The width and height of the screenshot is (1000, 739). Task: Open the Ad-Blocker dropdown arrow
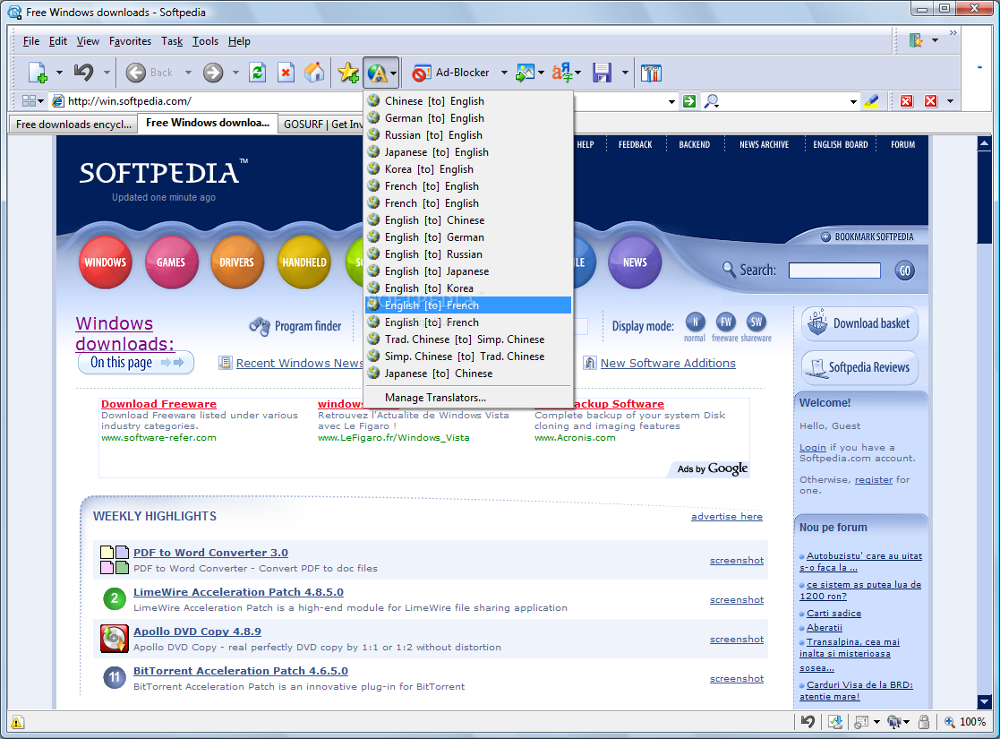pos(504,73)
